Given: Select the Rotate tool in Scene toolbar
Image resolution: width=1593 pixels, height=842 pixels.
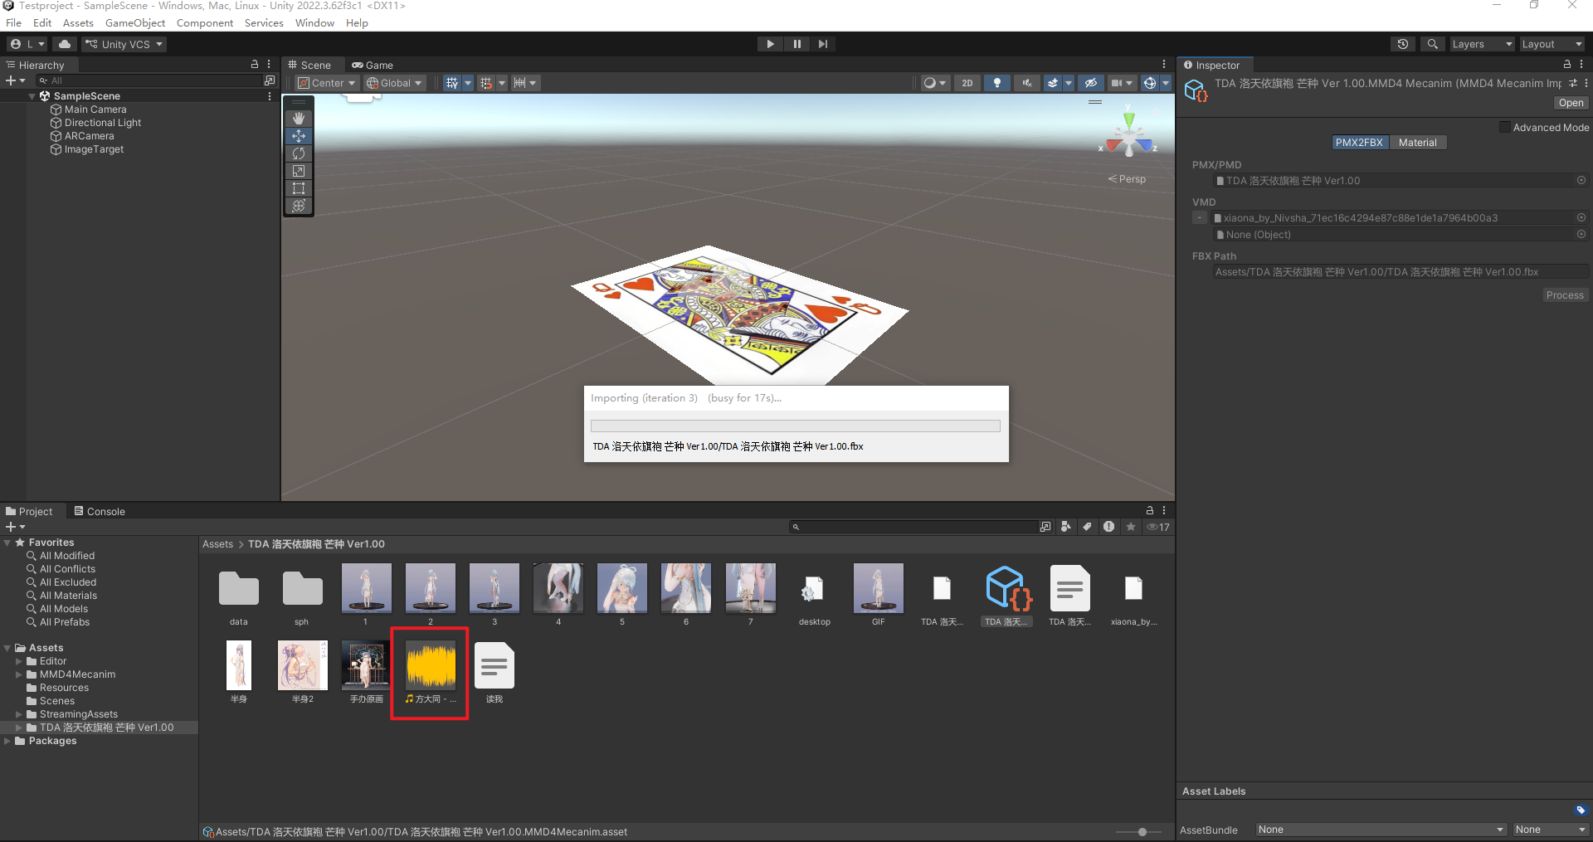Looking at the screenshot, I should pos(299,153).
